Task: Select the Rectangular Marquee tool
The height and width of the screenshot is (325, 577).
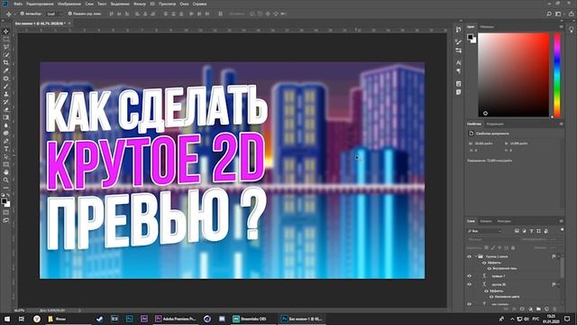Action: [6, 39]
